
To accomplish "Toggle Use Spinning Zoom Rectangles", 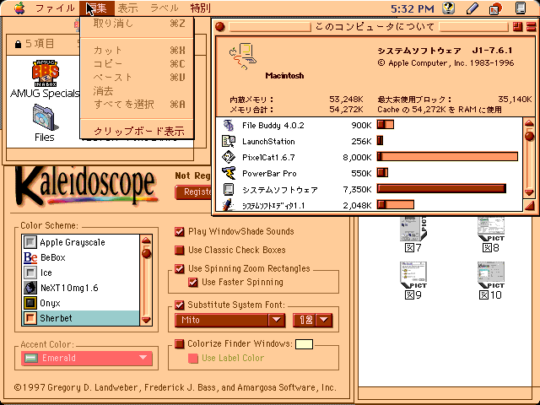I will [180, 268].
